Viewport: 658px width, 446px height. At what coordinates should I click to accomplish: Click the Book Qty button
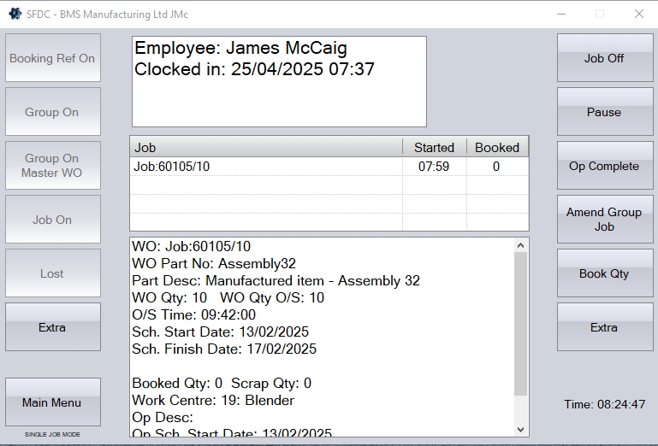tap(604, 273)
